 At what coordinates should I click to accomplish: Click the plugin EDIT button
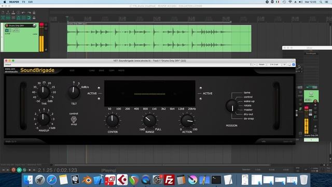tap(72, 71)
